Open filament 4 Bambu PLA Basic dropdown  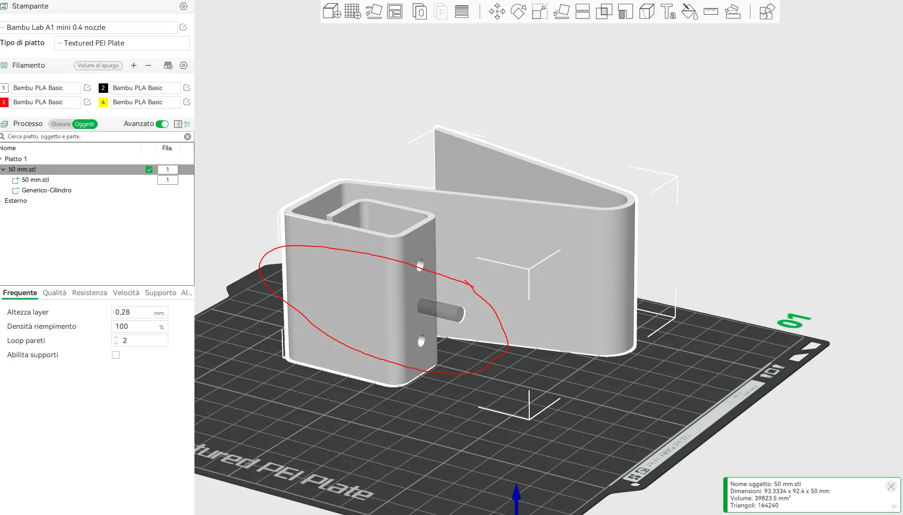coord(145,102)
